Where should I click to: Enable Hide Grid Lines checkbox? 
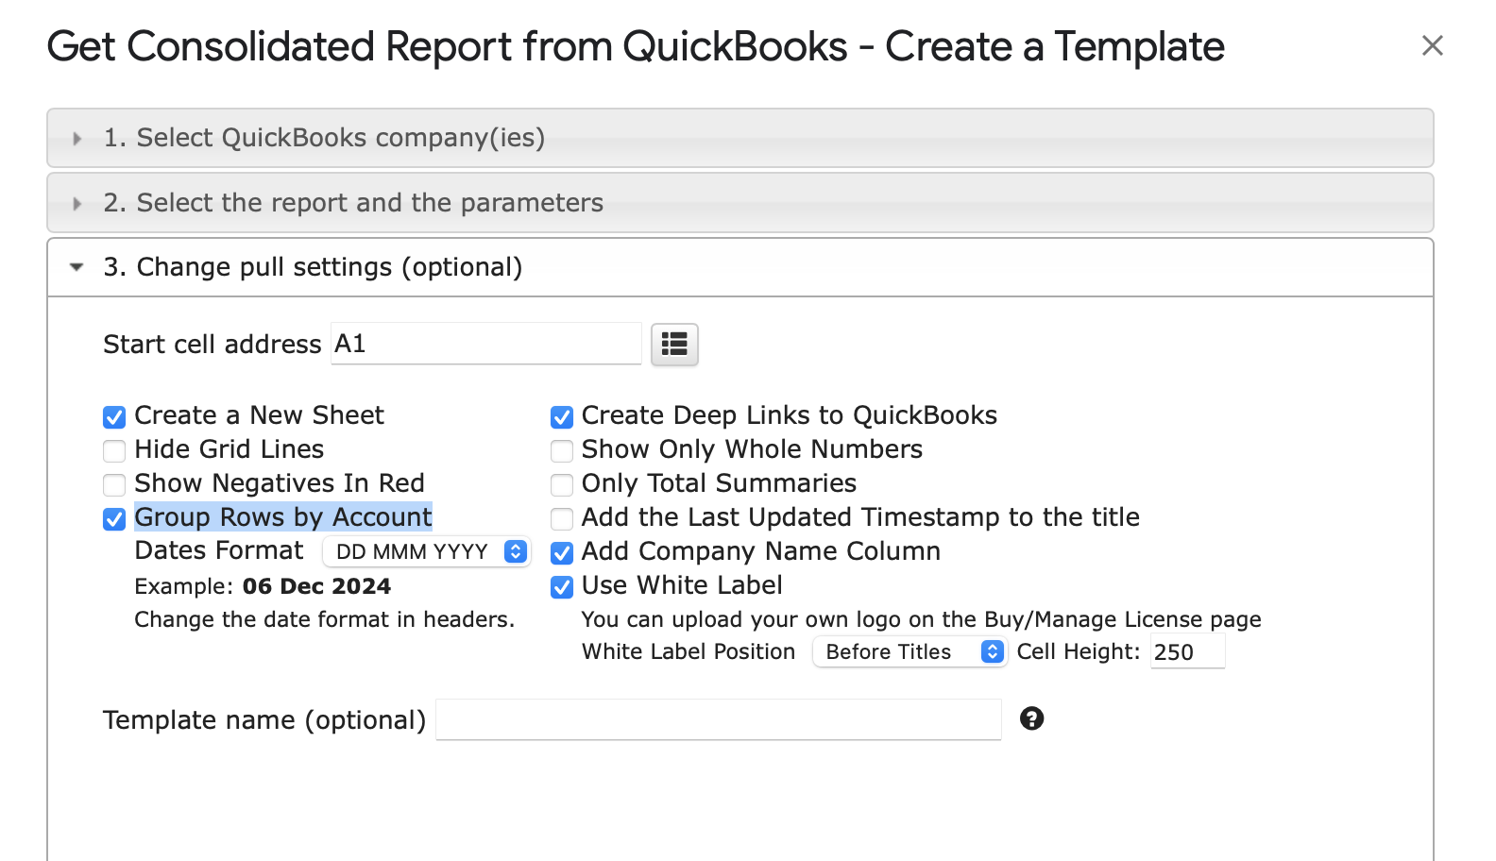point(114,451)
